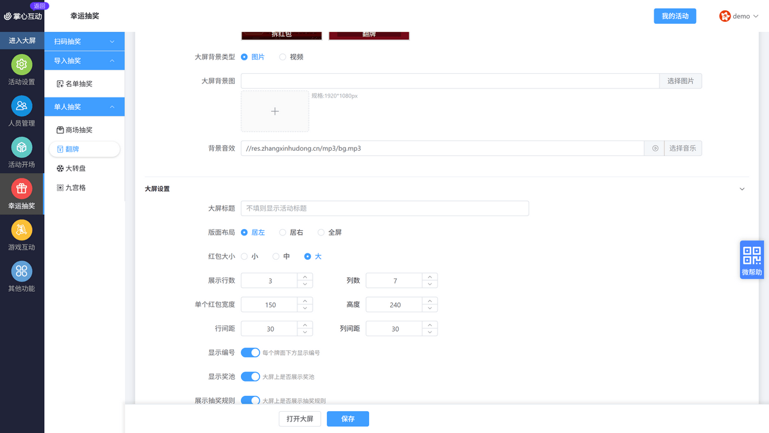Click the 展示行数 number field
Image resolution: width=769 pixels, height=433 pixels.
click(270, 280)
